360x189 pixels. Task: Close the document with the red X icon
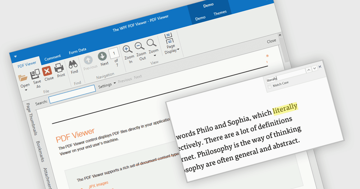point(47,71)
